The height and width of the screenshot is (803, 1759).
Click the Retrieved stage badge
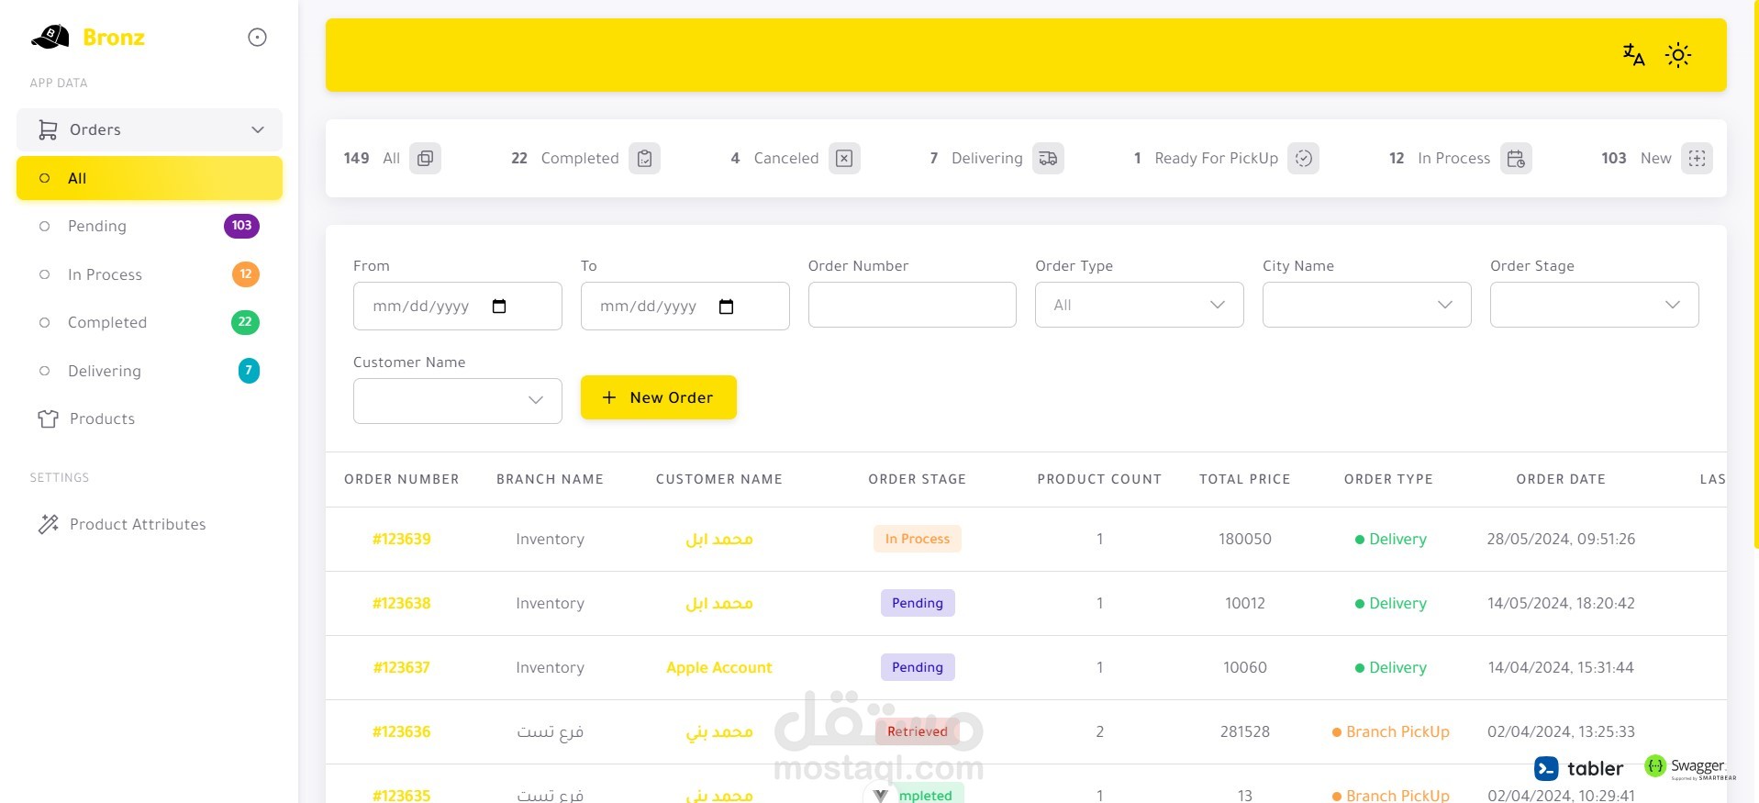(918, 731)
